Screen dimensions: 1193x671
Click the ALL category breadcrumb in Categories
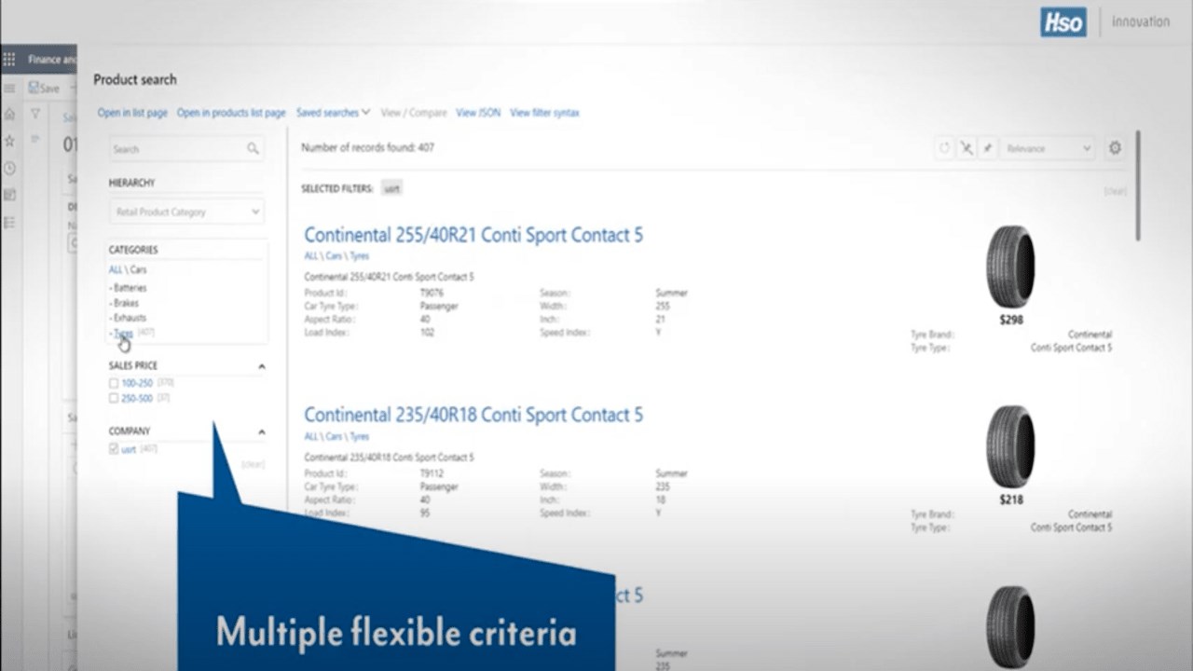(116, 269)
